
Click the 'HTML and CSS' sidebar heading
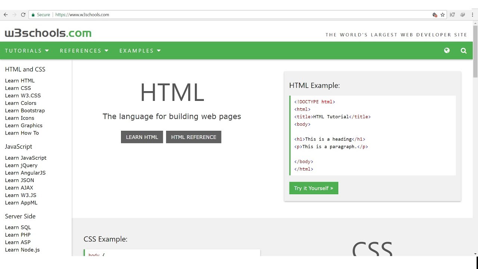(x=25, y=69)
